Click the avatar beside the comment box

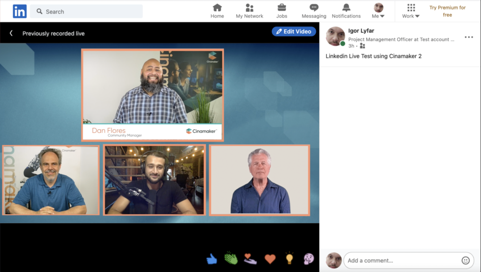pos(334,260)
